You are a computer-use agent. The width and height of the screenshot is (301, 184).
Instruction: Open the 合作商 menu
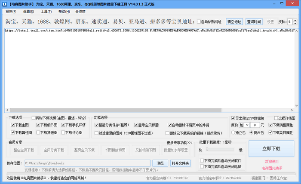tap(80, 12)
